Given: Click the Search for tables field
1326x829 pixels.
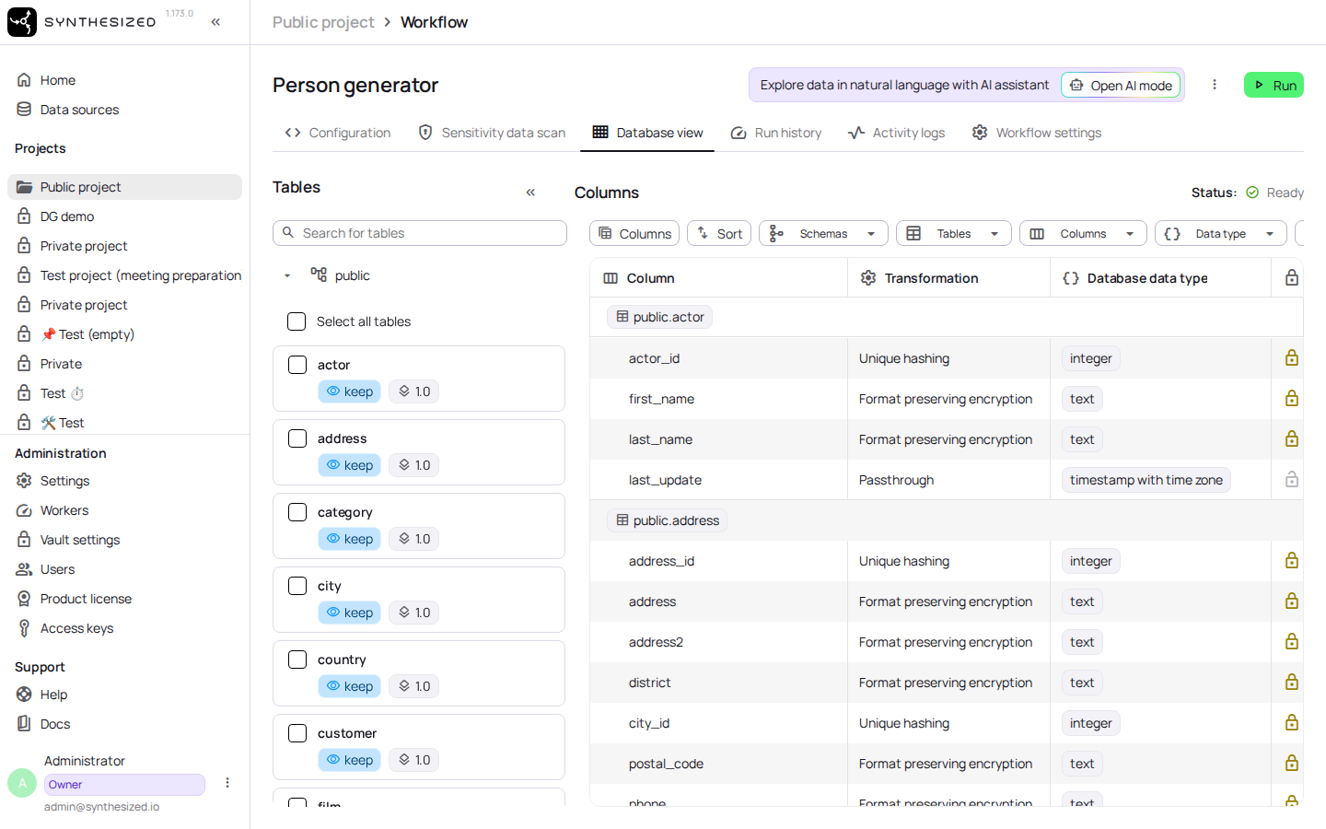Looking at the screenshot, I should tap(420, 233).
